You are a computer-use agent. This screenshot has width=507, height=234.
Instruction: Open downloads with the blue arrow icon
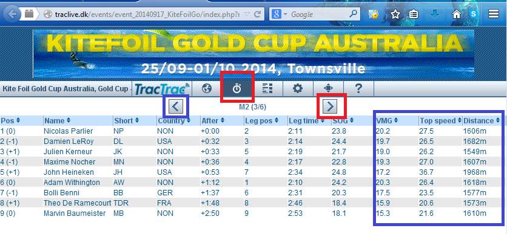435,14
